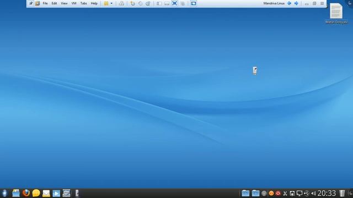This screenshot has width=353, height=198.
Task: Open the first blue folder in panel
Action: (245, 193)
